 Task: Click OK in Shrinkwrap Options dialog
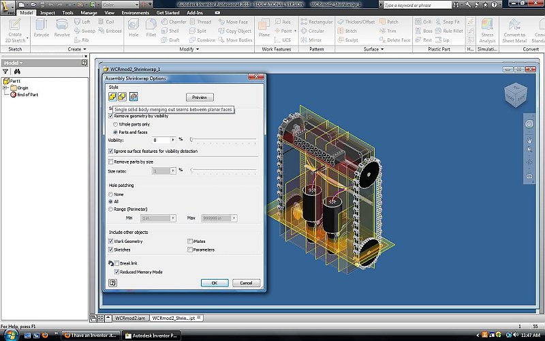tap(215, 283)
